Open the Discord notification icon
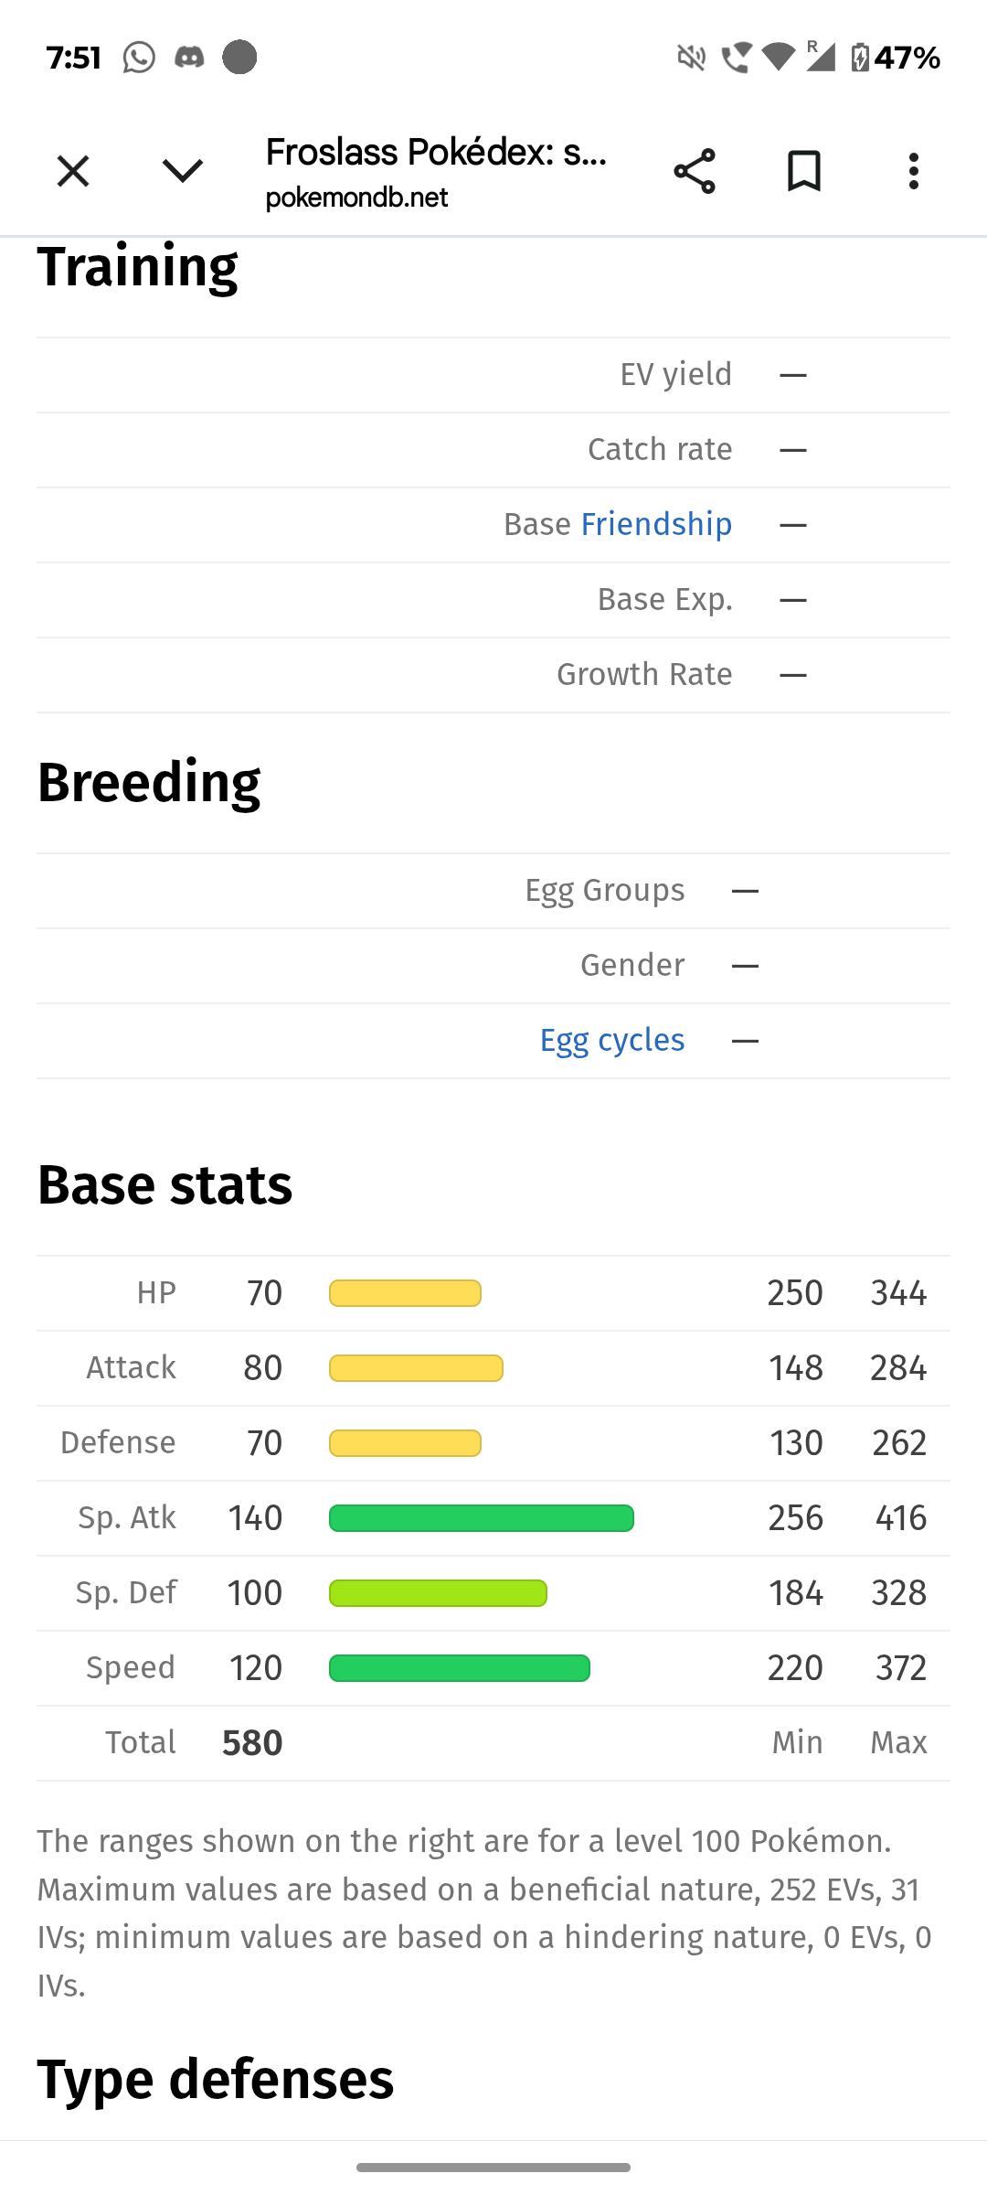The width and height of the screenshot is (987, 2195). click(x=189, y=56)
